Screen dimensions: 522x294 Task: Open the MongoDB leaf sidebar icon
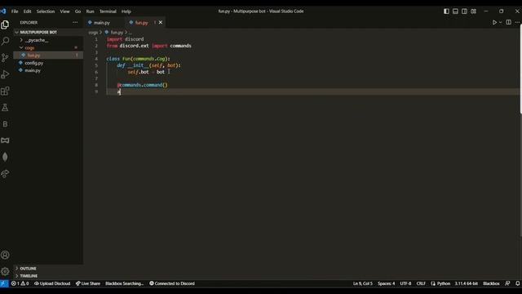pyautogui.click(x=5, y=157)
